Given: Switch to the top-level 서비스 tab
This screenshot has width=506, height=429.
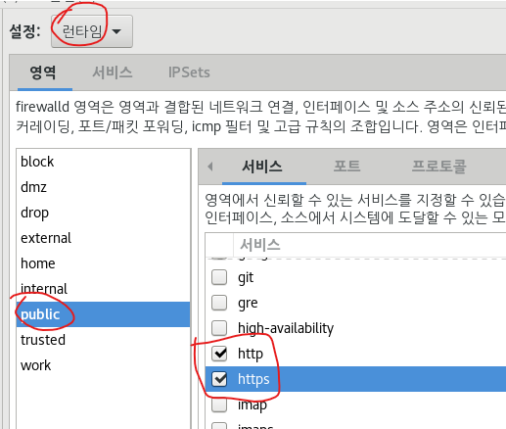Looking at the screenshot, I should point(113,72).
